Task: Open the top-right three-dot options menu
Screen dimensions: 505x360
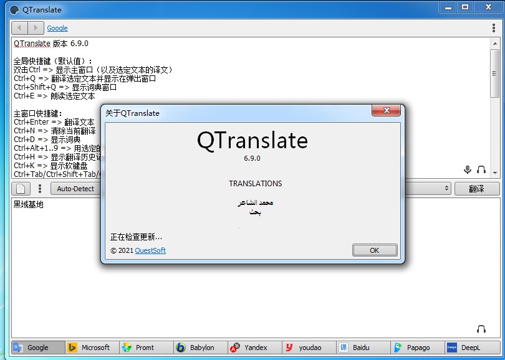Action: coord(493,28)
